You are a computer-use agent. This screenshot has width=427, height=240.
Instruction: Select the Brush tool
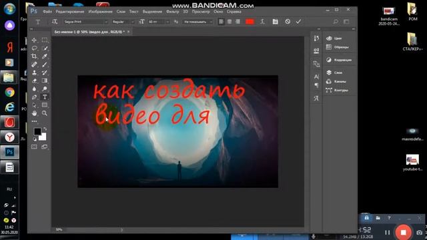click(x=45, y=65)
